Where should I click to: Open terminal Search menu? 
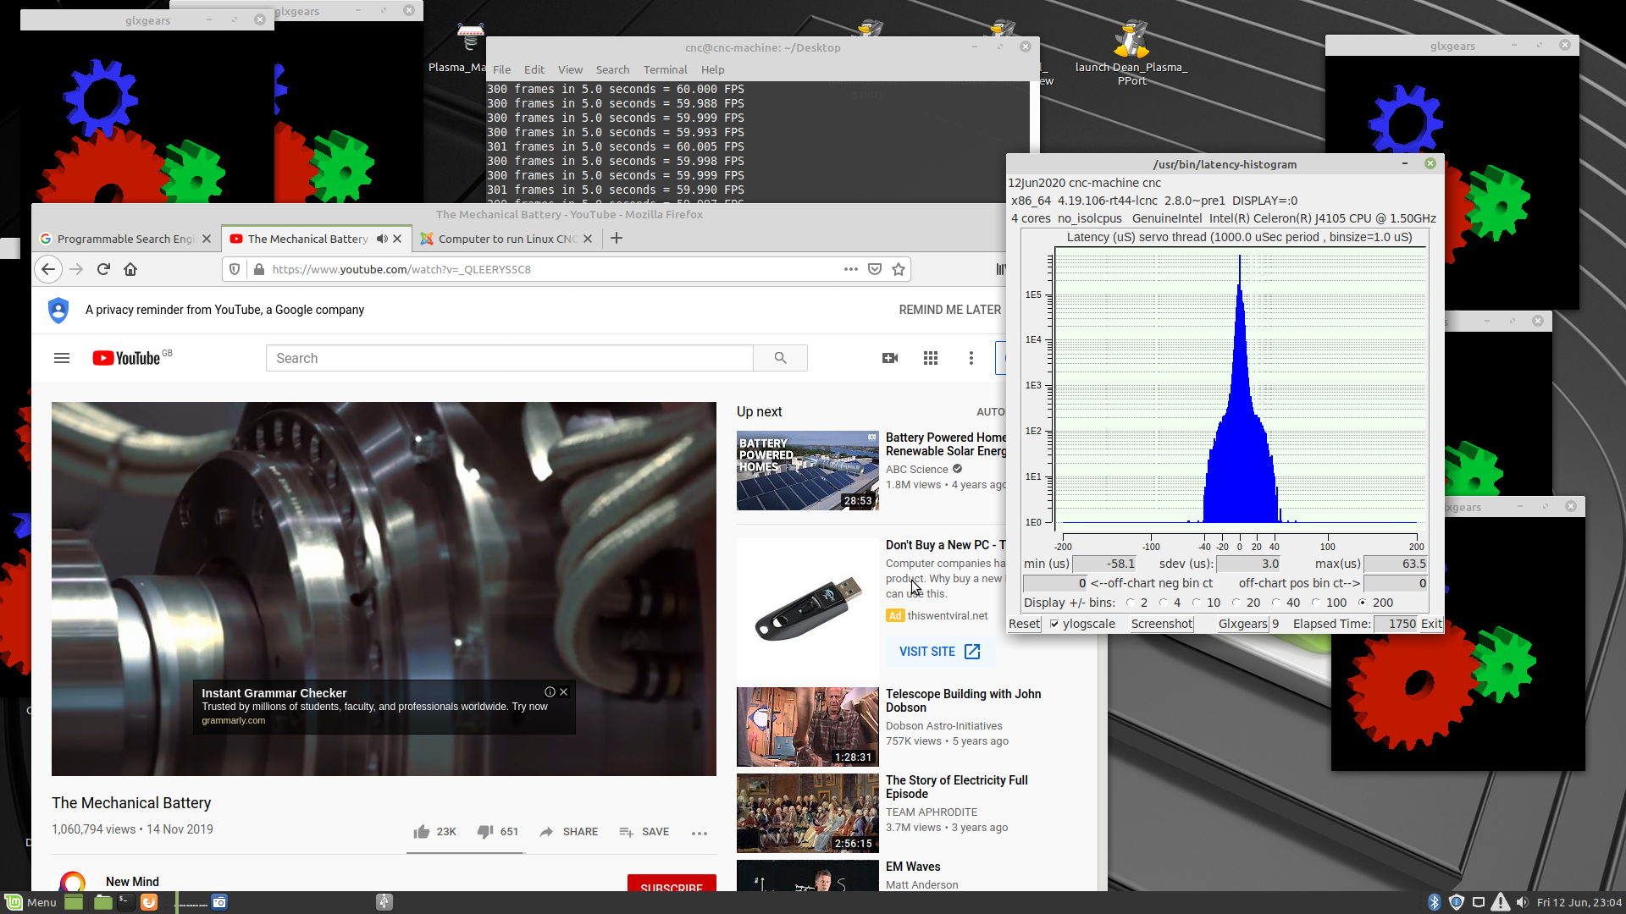coord(612,69)
